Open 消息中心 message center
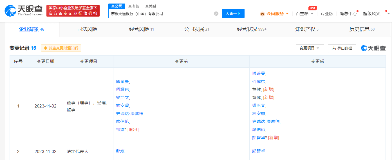This screenshot has height=160, width=392. [348, 13]
